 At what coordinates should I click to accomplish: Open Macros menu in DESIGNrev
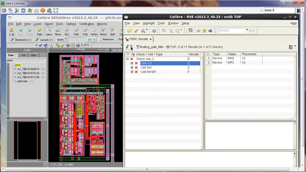tap(102, 24)
